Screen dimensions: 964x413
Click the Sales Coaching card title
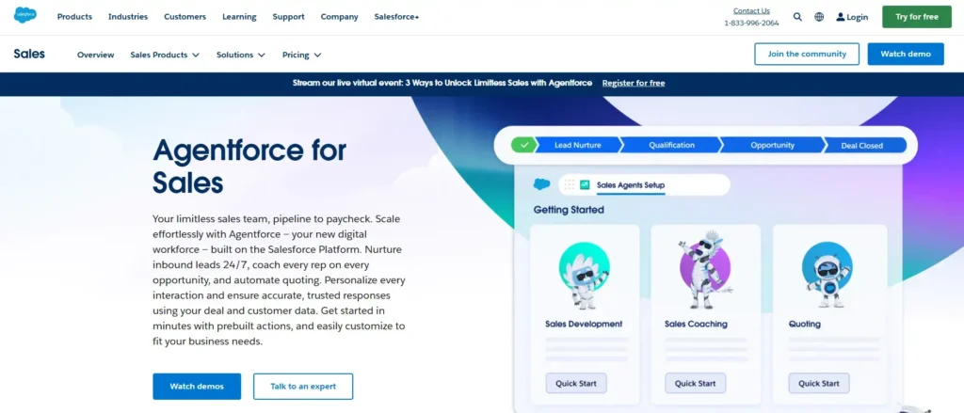[696, 324]
